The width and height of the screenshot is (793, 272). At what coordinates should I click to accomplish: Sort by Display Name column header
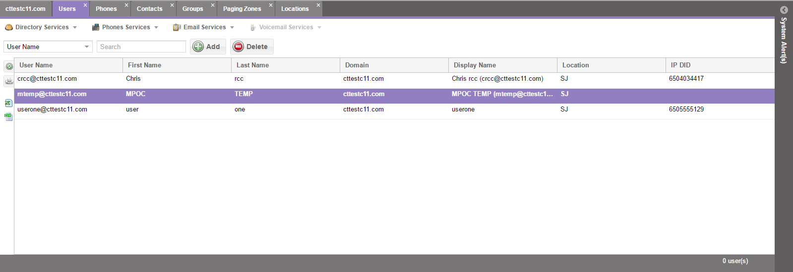tap(503, 65)
